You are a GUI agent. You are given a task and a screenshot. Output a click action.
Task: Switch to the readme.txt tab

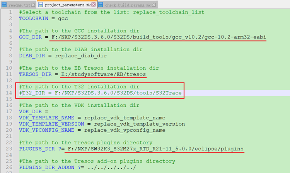tap(19, 5)
